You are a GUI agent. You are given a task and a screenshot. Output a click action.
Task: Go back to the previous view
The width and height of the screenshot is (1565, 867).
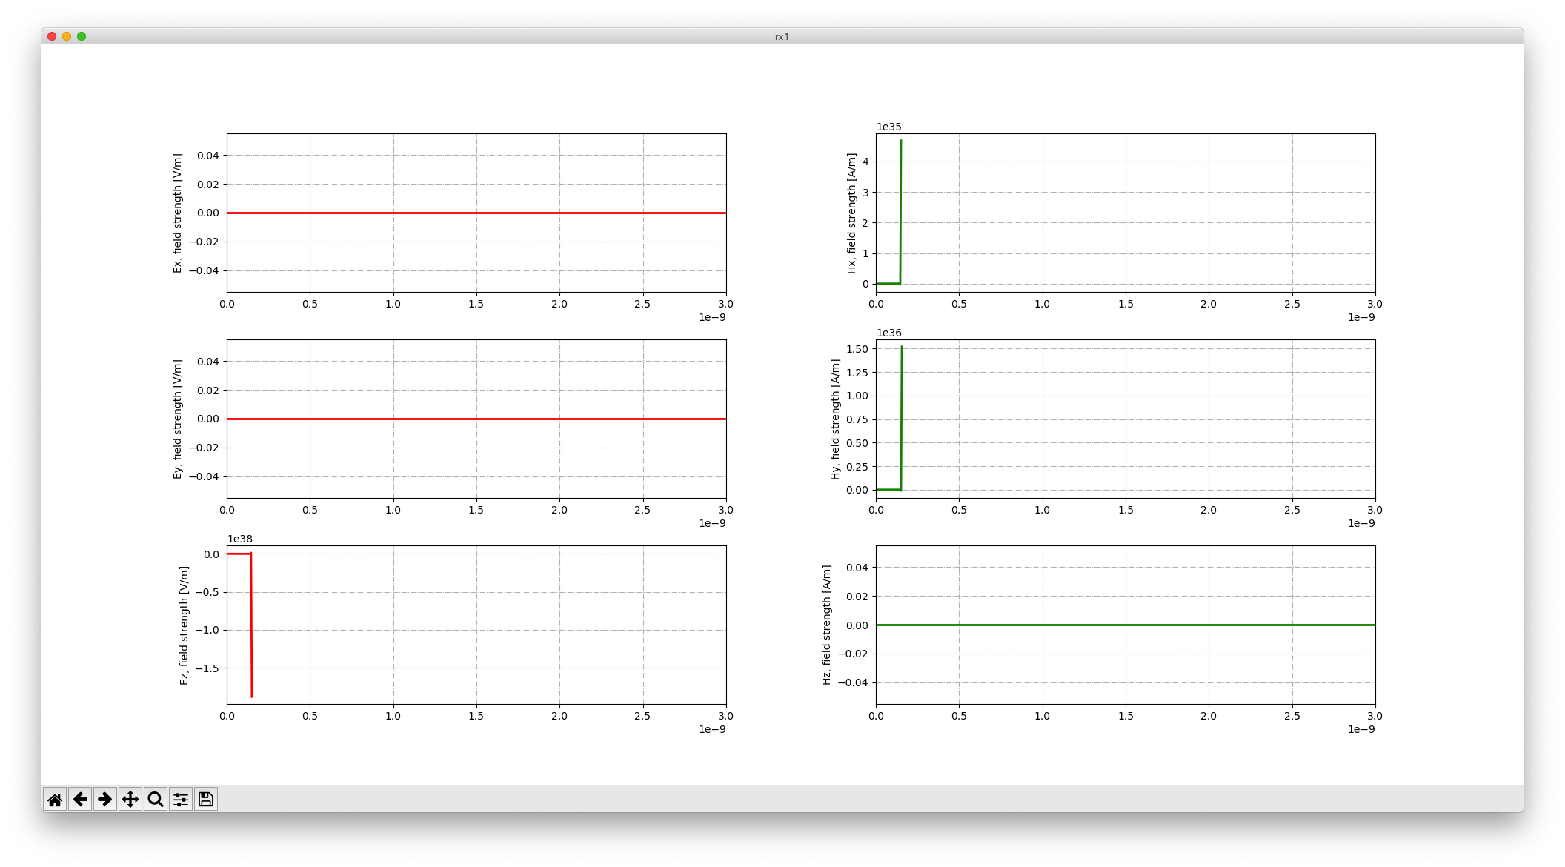(81, 799)
